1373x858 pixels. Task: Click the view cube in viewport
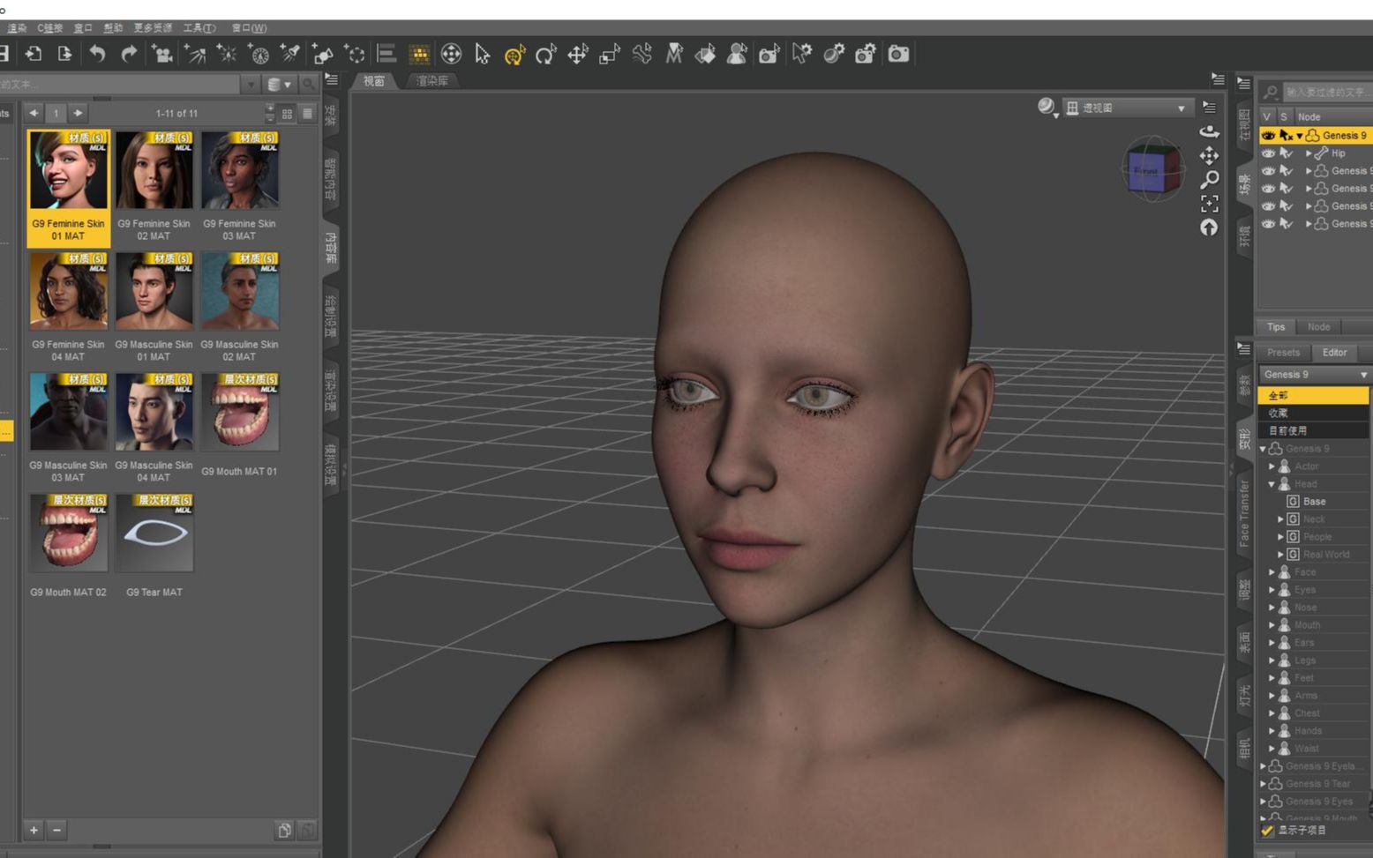[1152, 169]
